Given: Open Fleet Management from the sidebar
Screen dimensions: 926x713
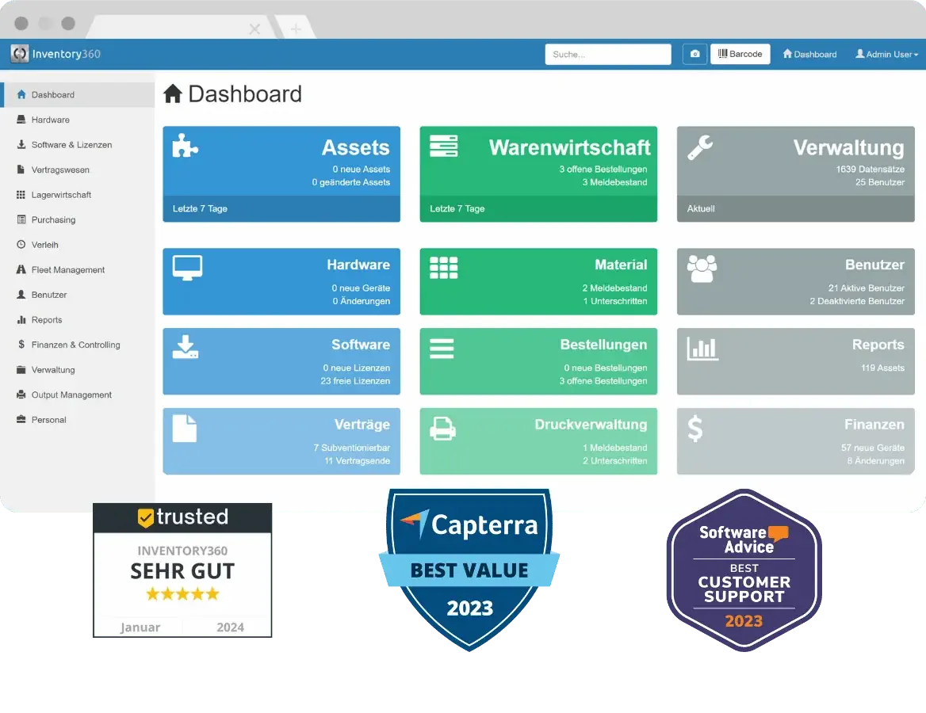Looking at the screenshot, I should pyautogui.click(x=67, y=270).
